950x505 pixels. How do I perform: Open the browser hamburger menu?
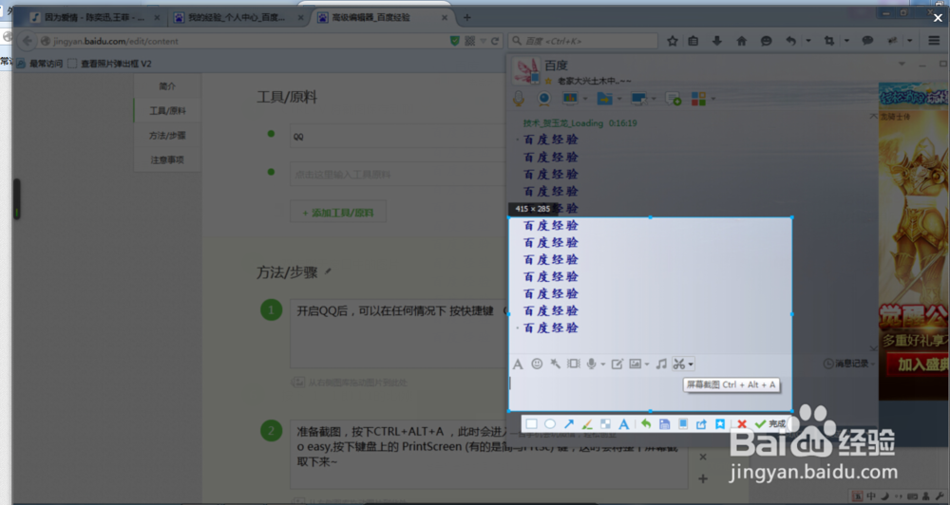934,41
